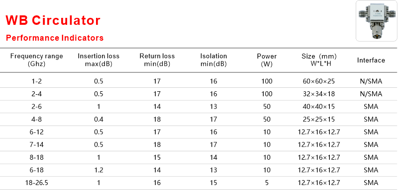Click the Size (mm) W*L*H header
398x190 pixels.
point(319,60)
